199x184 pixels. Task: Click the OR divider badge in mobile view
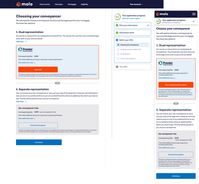[x=176, y=104]
